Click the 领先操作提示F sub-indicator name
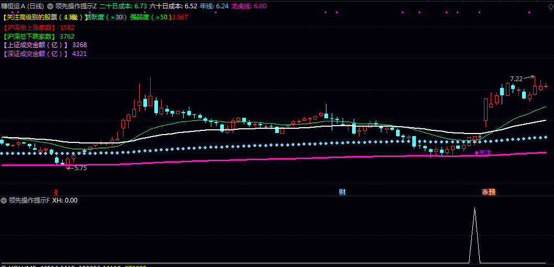This screenshot has height=267, width=554. pyautogui.click(x=29, y=201)
